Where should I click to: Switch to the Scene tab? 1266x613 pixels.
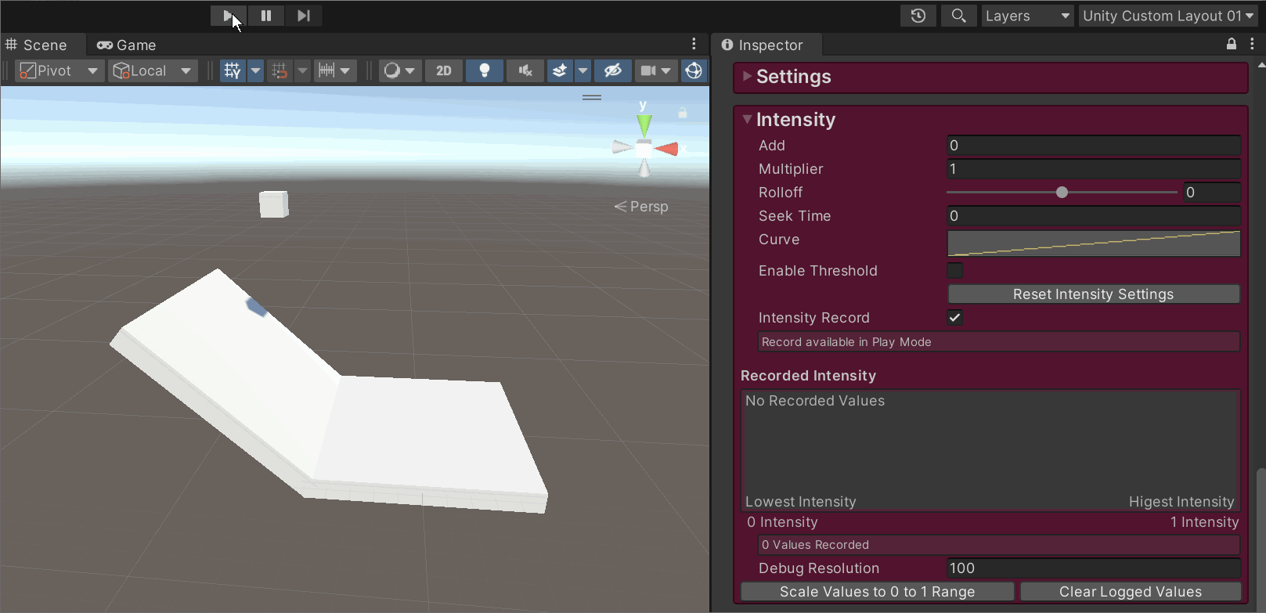[x=37, y=45]
